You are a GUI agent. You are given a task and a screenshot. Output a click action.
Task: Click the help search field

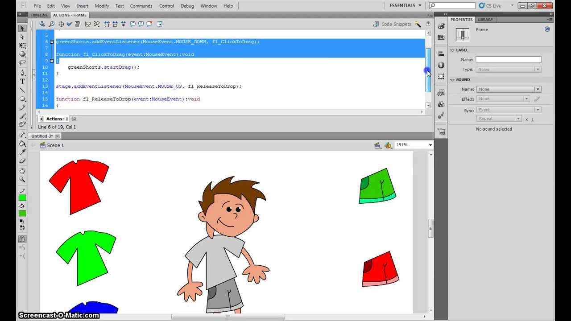(452, 6)
